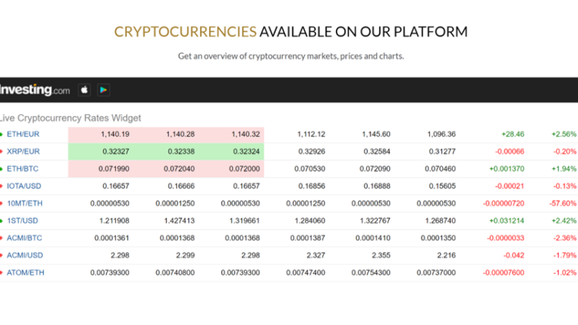Click the red down arrow beside XRP/EUR
Image resolution: width=578 pixels, height=325 pixels.
[x=1, y=152]
